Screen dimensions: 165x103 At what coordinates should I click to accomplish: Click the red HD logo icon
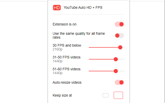coord(56,8)
